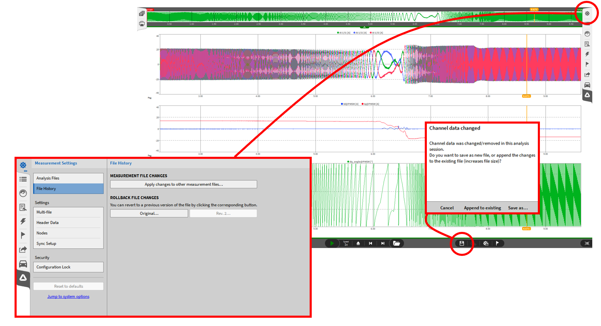Image resolution: width=601 pixels, height=326 pixels.
Task: Click the lightning bolt icon in left panel
Action: [x=23, y=221]
